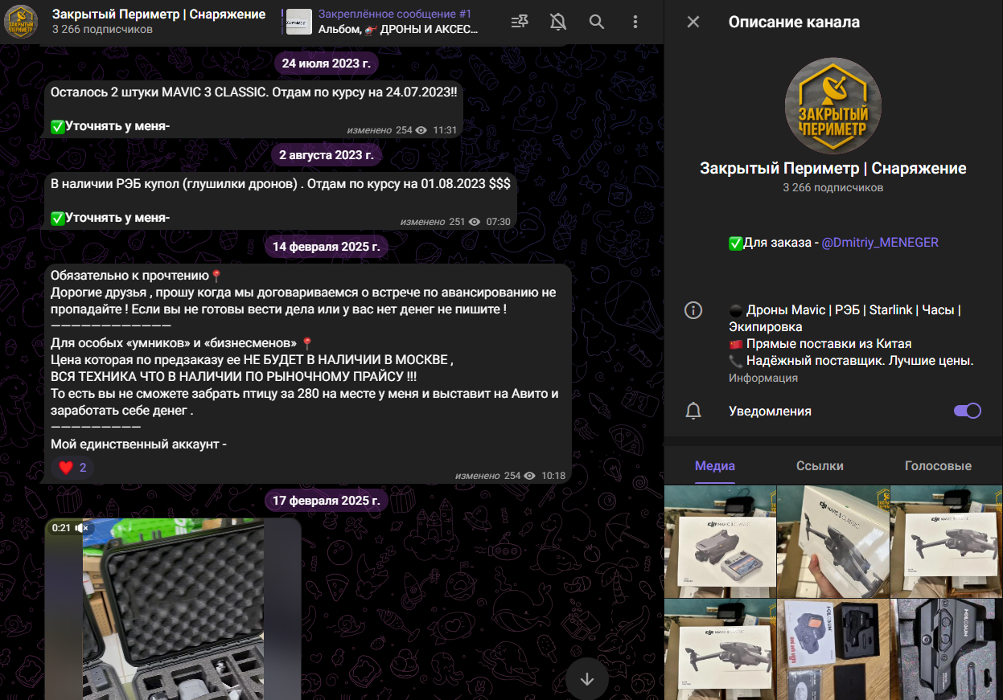Open the media thumbnail of a hand-held Mavic 3 Classic box
Screen dimensions: 1003x700
[833, 541]
